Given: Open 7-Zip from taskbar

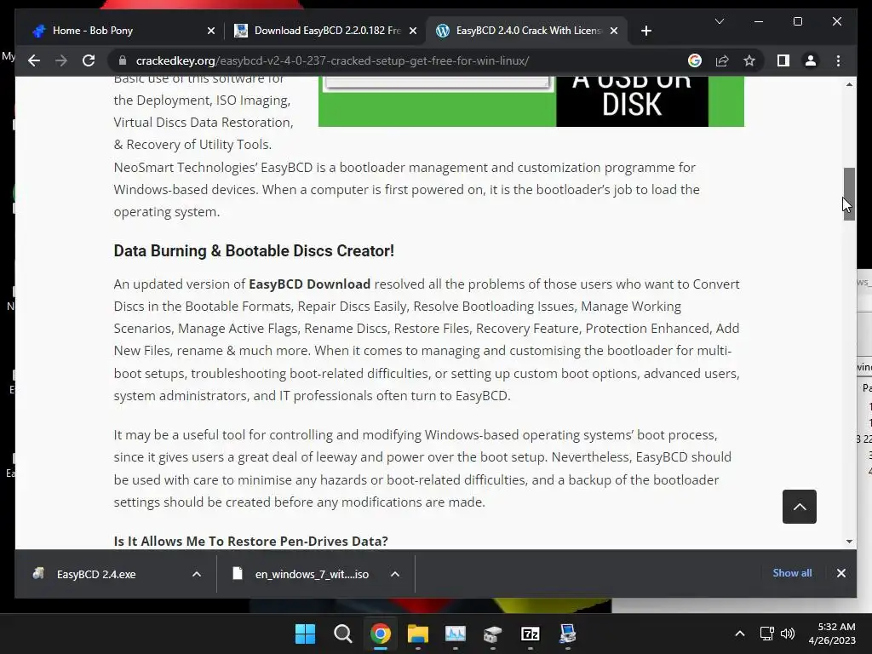Looking at the screenshot, I should click(x=531, y=634).
